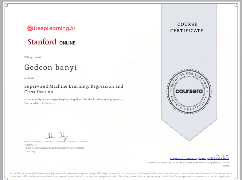Click the 'Verify at:' label
Viewport: 242px width, 180px height.
(222, 155)
